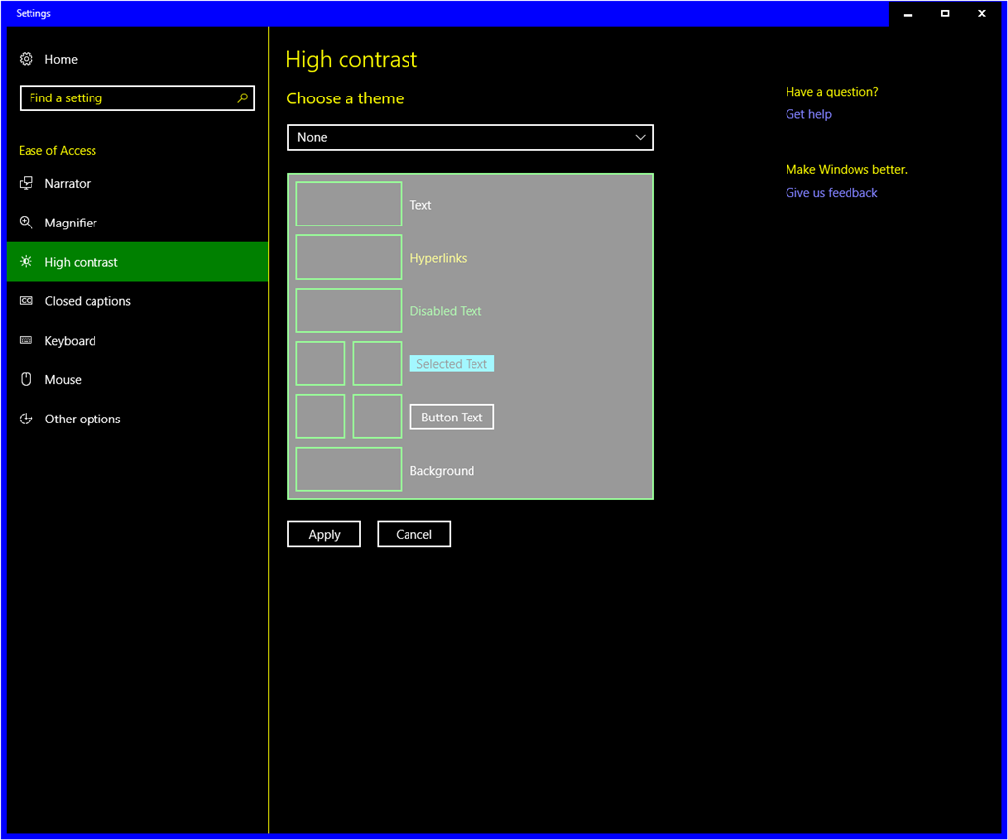This screenshot has height=840, width=1008.
Task: Pick the Disabled Text color swatch
Action: tap(348, 310)
